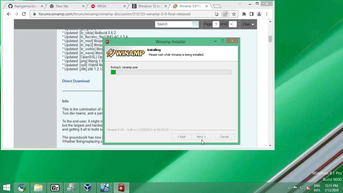Click the scrollbar down arrow
Screen dimensions: 343x193
coord(270,146)
